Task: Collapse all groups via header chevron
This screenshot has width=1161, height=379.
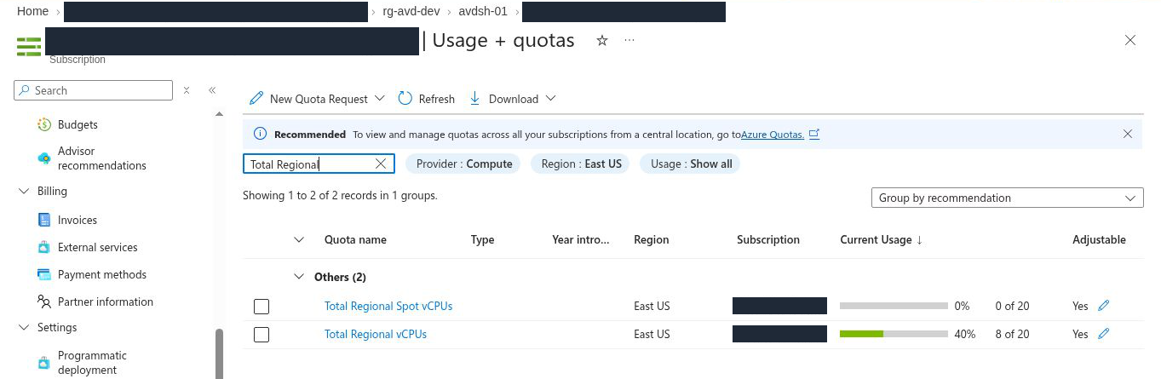Action: click(x=299, y=240)
